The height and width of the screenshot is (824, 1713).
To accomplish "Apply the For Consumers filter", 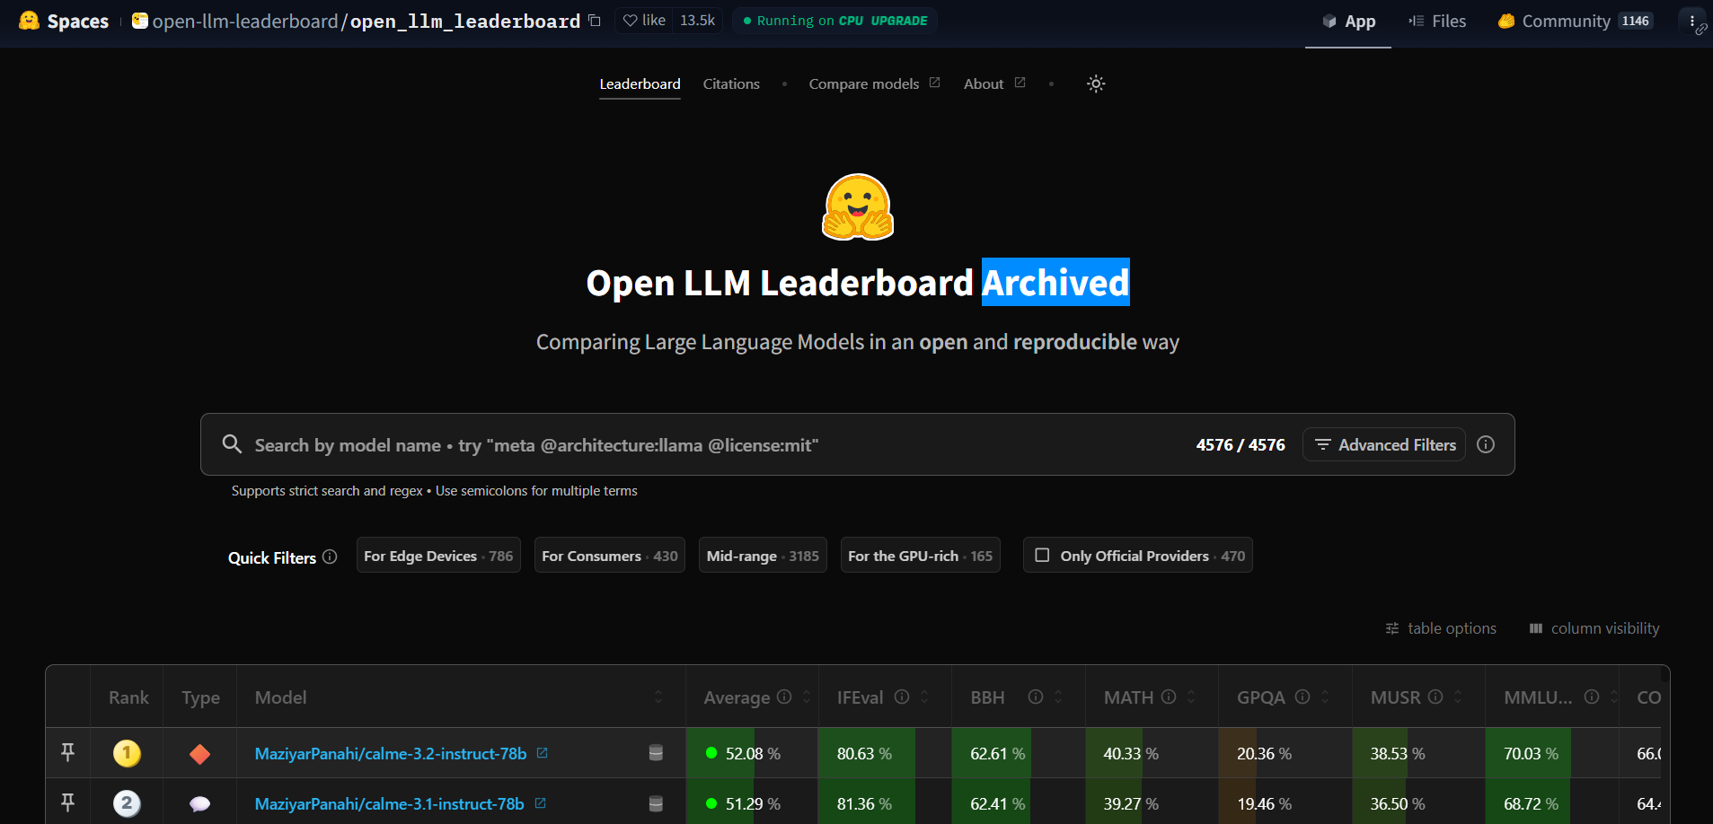I will click(x=610, y=556).
